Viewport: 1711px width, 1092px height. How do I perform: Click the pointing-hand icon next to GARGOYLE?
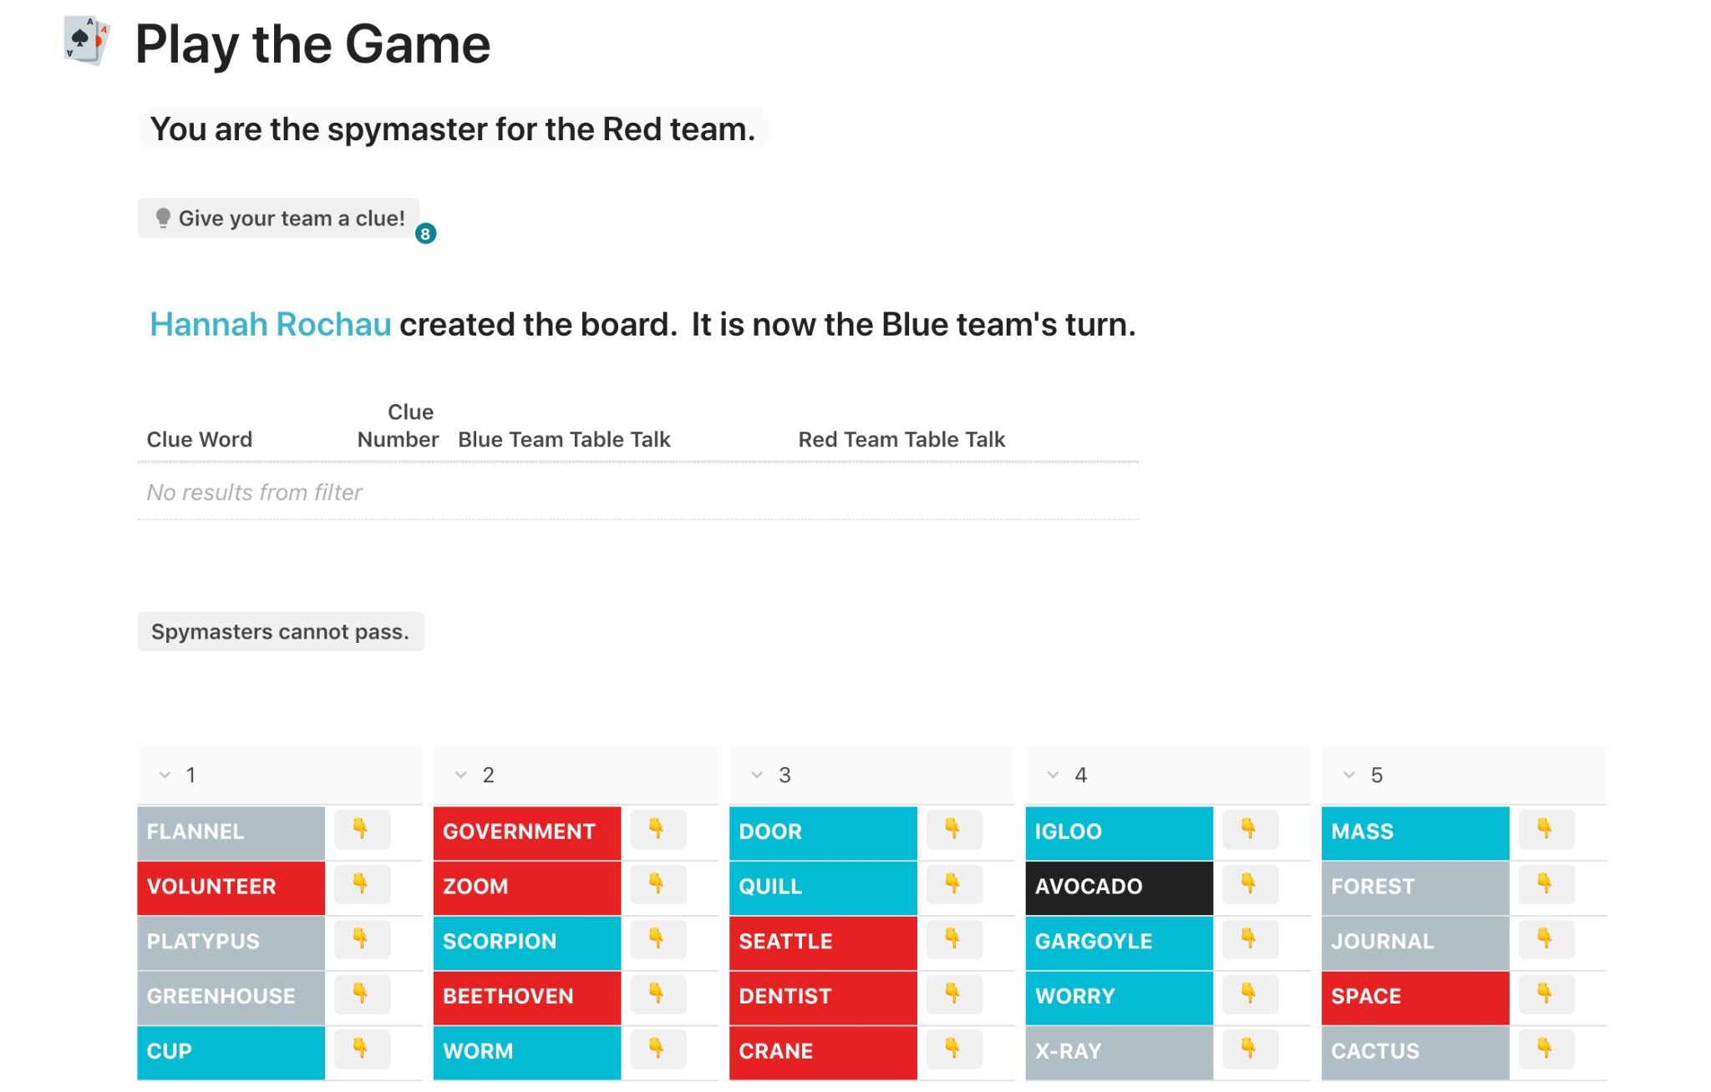(1250, 940)
